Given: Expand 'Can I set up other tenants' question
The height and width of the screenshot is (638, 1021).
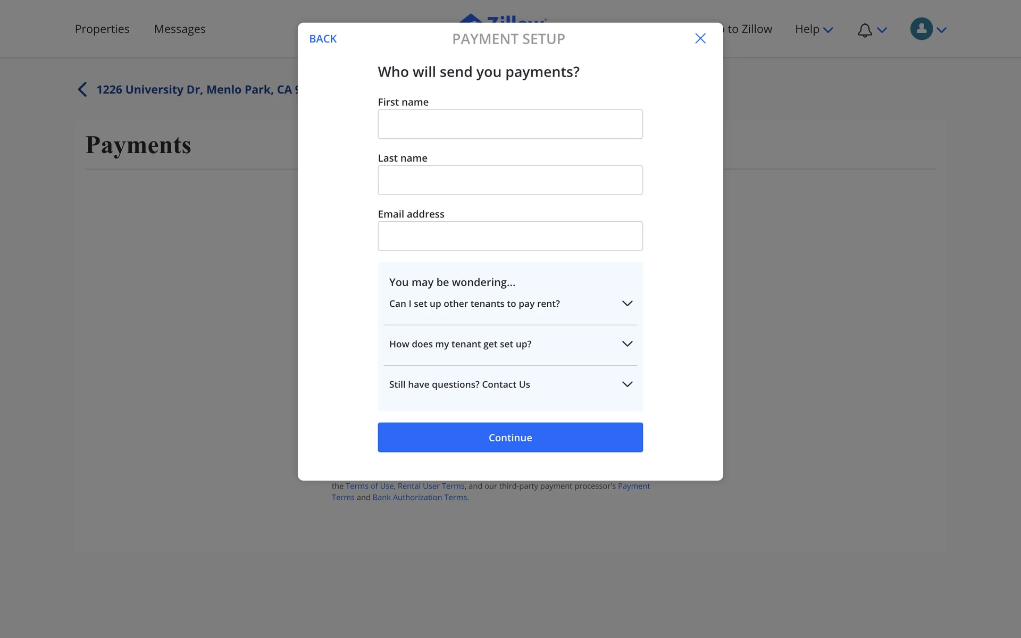Looking at the screenshot, I should click(x=627, y=304).
